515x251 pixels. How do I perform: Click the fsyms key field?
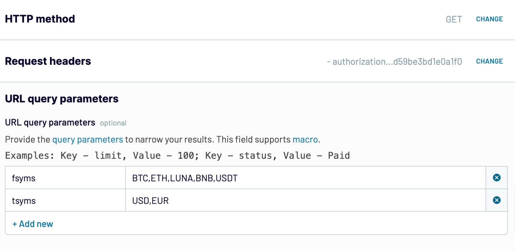[65, 178]
